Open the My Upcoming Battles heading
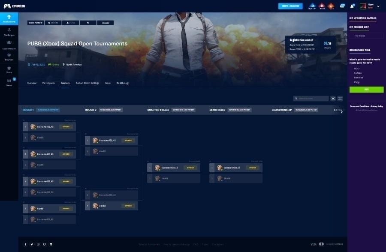The width and height of the screenshot is (386, 252). (x=363, y=18)
